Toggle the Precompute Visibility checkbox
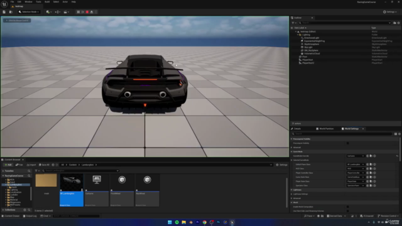The image size is (402, 226). [347, 143]
